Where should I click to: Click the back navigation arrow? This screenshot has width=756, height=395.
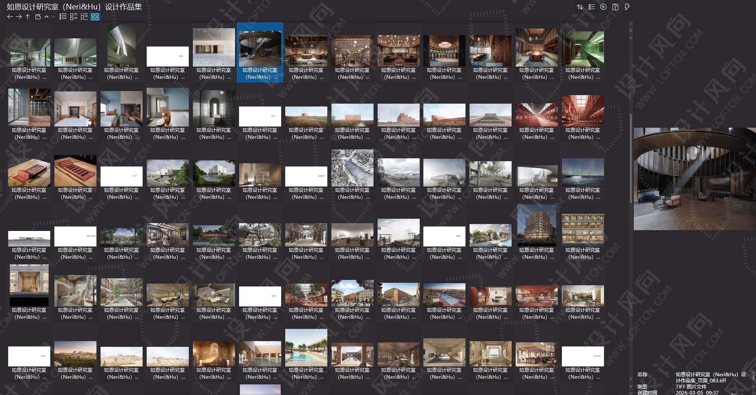coord(10,17)
